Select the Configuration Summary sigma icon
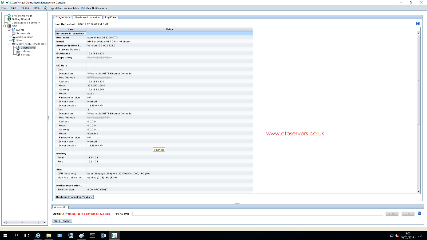The image size is (427, 240). coord(9,23)
